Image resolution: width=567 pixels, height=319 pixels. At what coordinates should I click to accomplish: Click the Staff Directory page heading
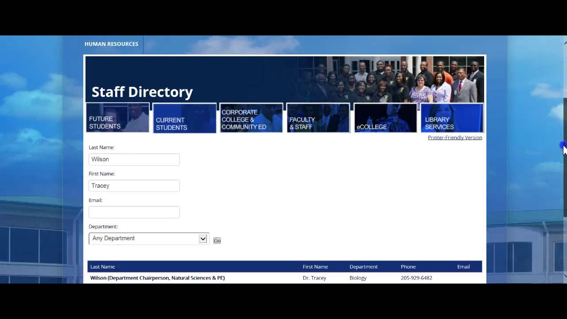pos(142,92)
